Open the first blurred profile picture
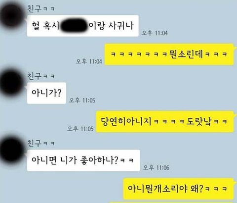 pyautogui.click(x=11, y=16)
